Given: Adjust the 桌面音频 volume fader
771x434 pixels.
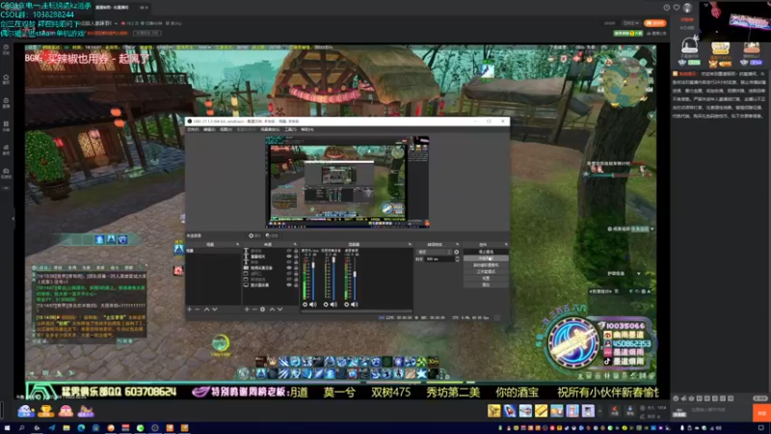Looking at the screenshot, I should tap(355, 279).
